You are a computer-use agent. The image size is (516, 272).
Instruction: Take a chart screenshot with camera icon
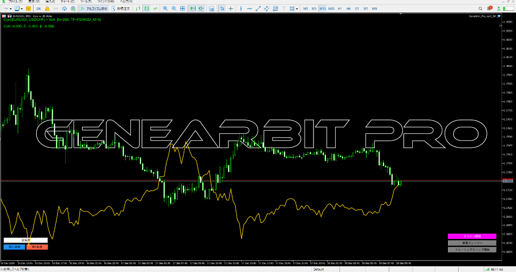[x=212, y=8]
